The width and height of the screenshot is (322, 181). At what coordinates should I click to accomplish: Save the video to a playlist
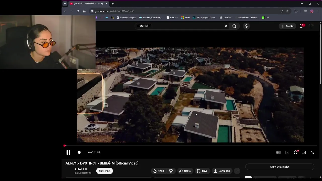[x=202, y=171]
